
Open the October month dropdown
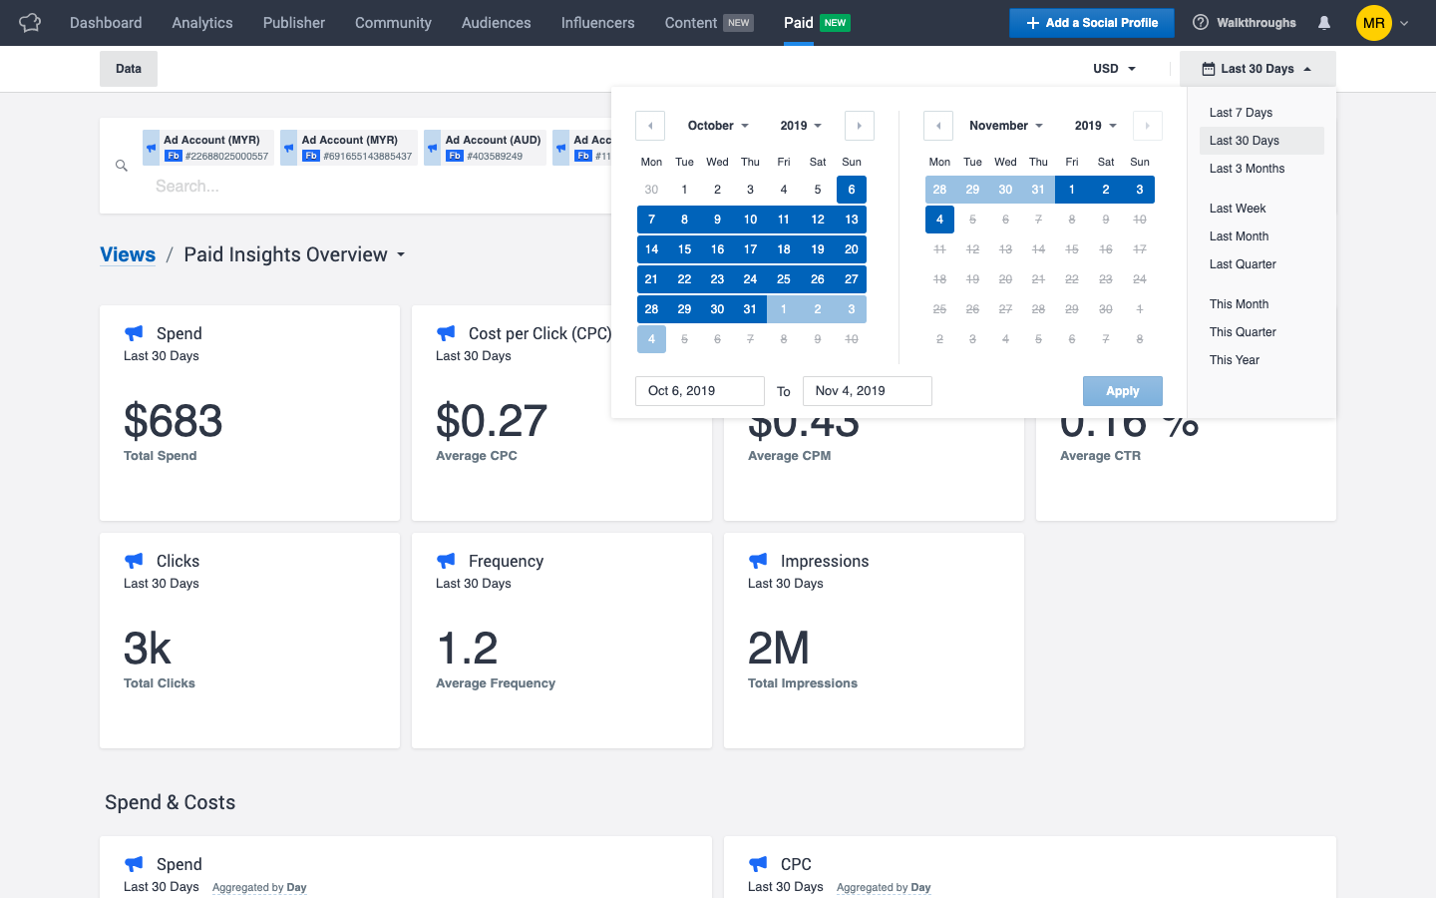pos(718,126)
